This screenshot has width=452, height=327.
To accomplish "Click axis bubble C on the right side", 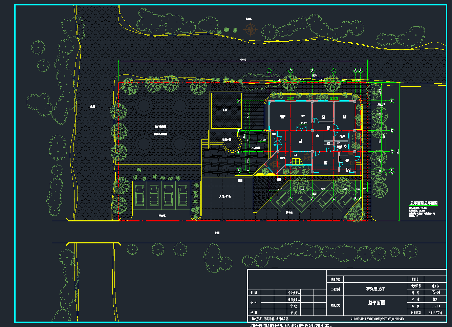I will [392, 152].
